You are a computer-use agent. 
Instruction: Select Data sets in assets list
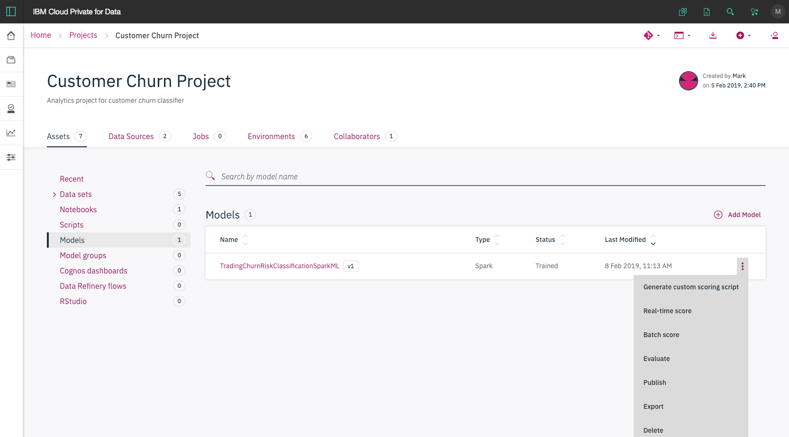tap(76, 194)
